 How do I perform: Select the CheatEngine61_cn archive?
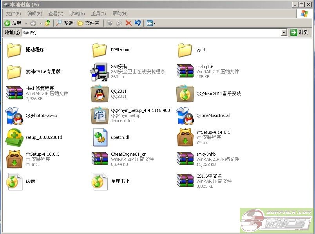coord(100,158)
